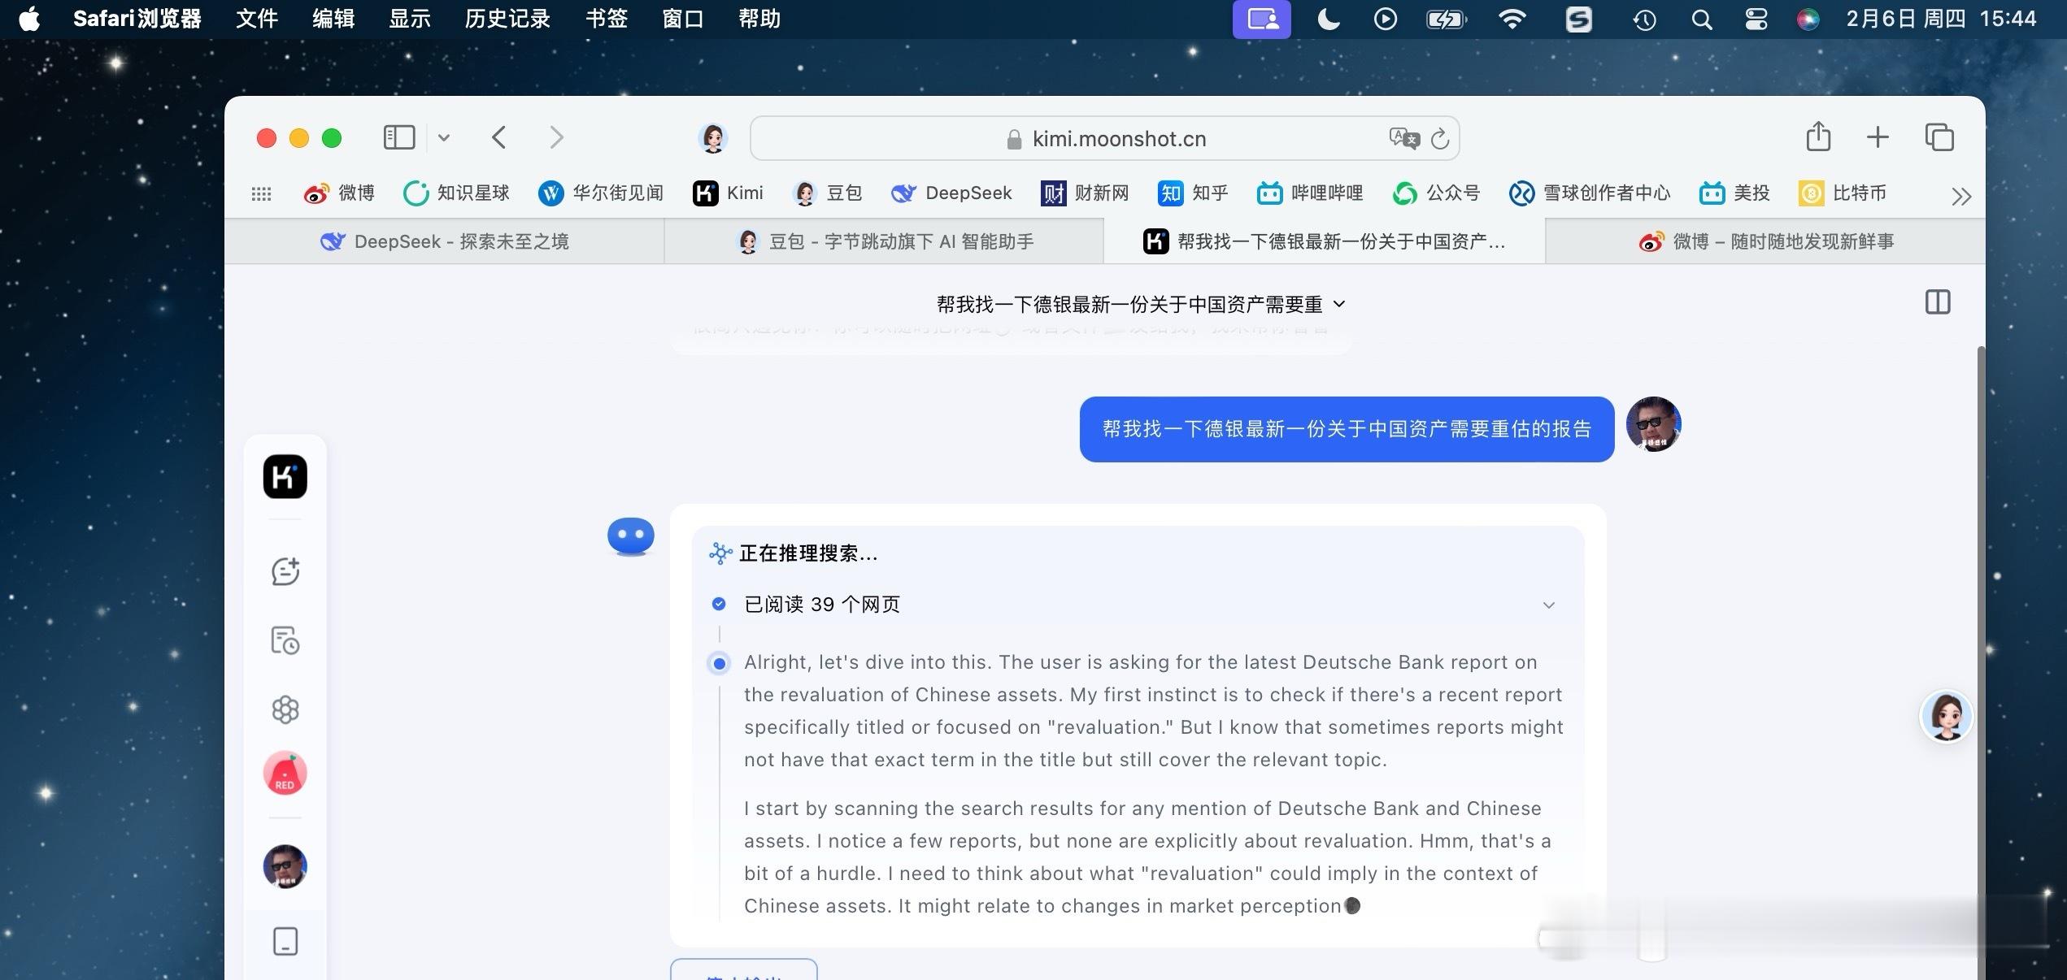Open Time Machine menu bar icon
Screen dimensions: 2067x980
click(1645, 19)
